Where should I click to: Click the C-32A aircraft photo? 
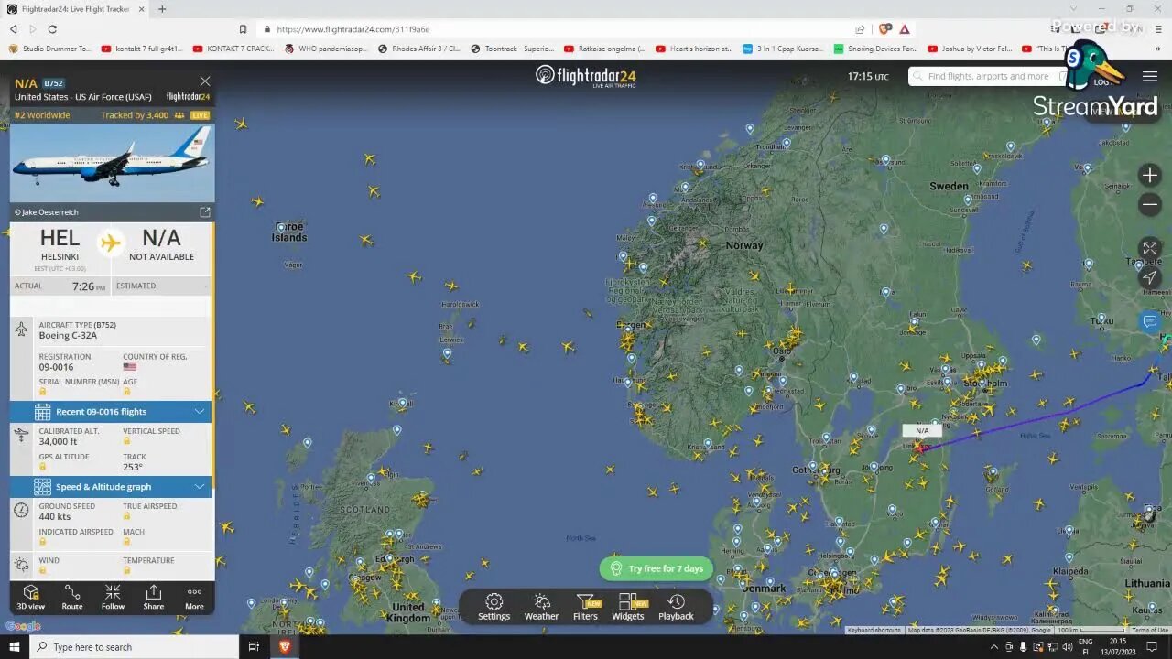click(112, 162)
